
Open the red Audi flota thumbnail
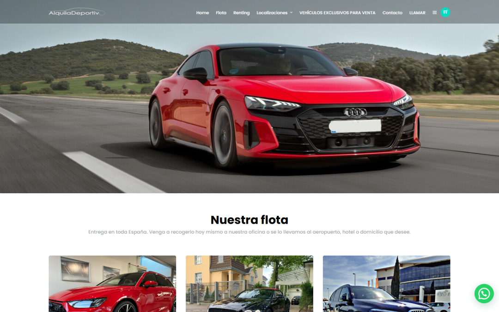tap(112, 284)
